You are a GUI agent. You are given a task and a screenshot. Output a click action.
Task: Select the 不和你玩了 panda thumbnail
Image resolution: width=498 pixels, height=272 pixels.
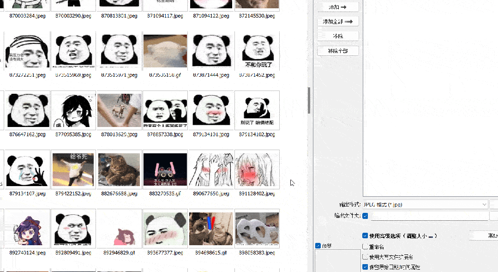(257, 51)
